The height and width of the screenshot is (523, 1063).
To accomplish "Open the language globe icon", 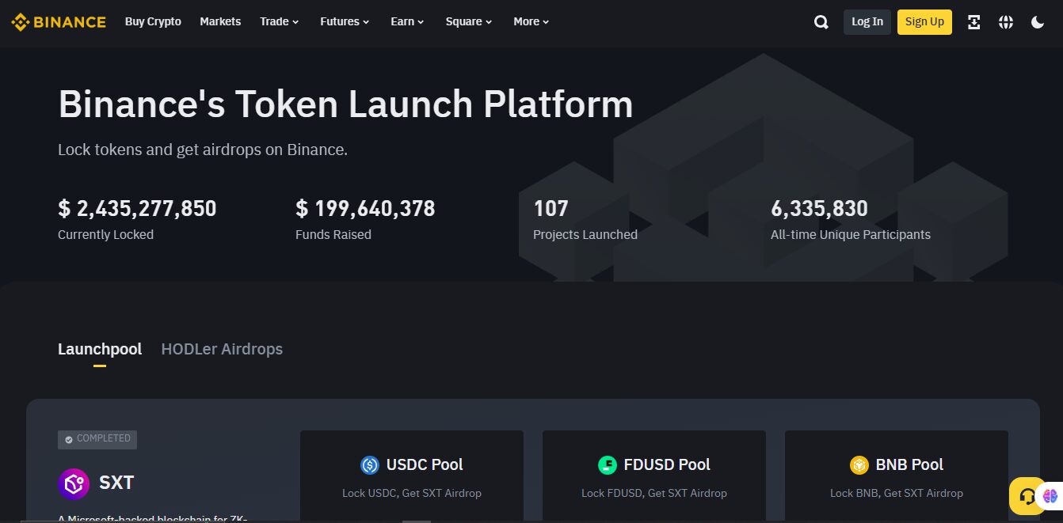I will [x=1006, y=22].
